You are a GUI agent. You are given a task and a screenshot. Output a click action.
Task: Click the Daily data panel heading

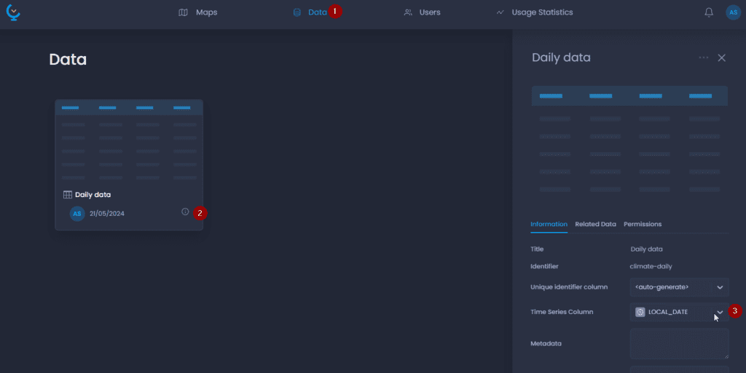coord(562,57)
